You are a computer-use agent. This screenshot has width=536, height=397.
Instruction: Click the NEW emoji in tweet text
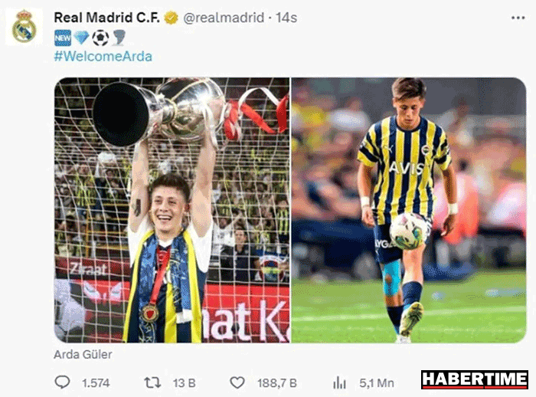[63, 38]
